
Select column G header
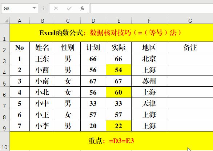coord(190,21)
